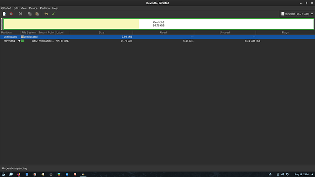Open the network tray icon

(x=278, y=174)
